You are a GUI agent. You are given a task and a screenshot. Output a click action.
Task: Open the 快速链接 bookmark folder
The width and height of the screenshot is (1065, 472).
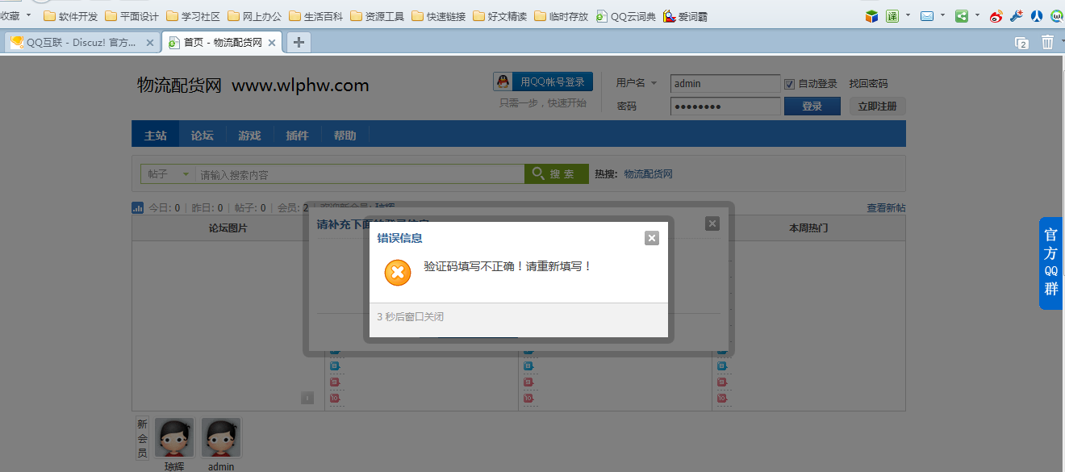pos(439,16)
